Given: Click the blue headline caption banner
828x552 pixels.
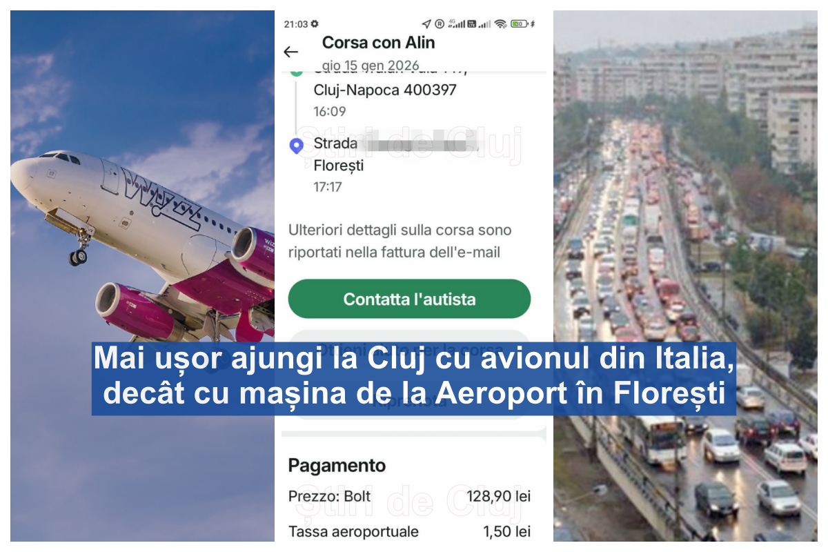Looking at the screenshot, I should coord(414,379).
